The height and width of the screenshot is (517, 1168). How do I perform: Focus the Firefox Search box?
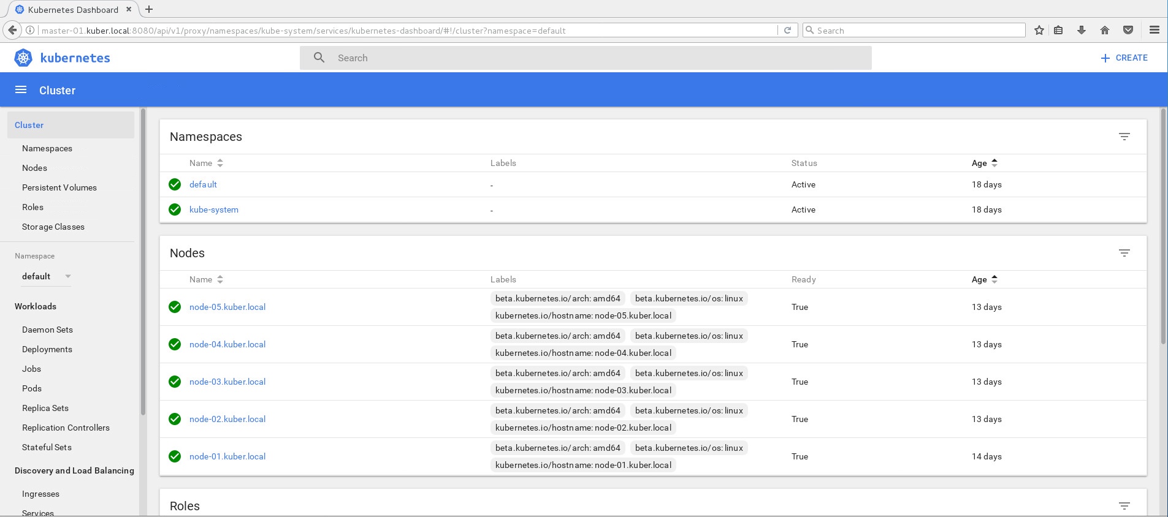pos(914,30)
